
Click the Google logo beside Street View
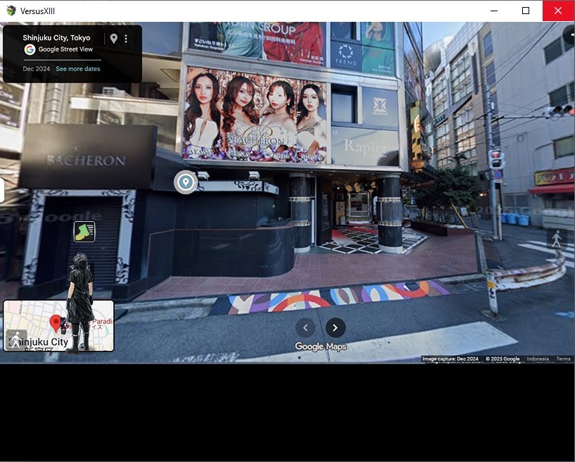30,49
